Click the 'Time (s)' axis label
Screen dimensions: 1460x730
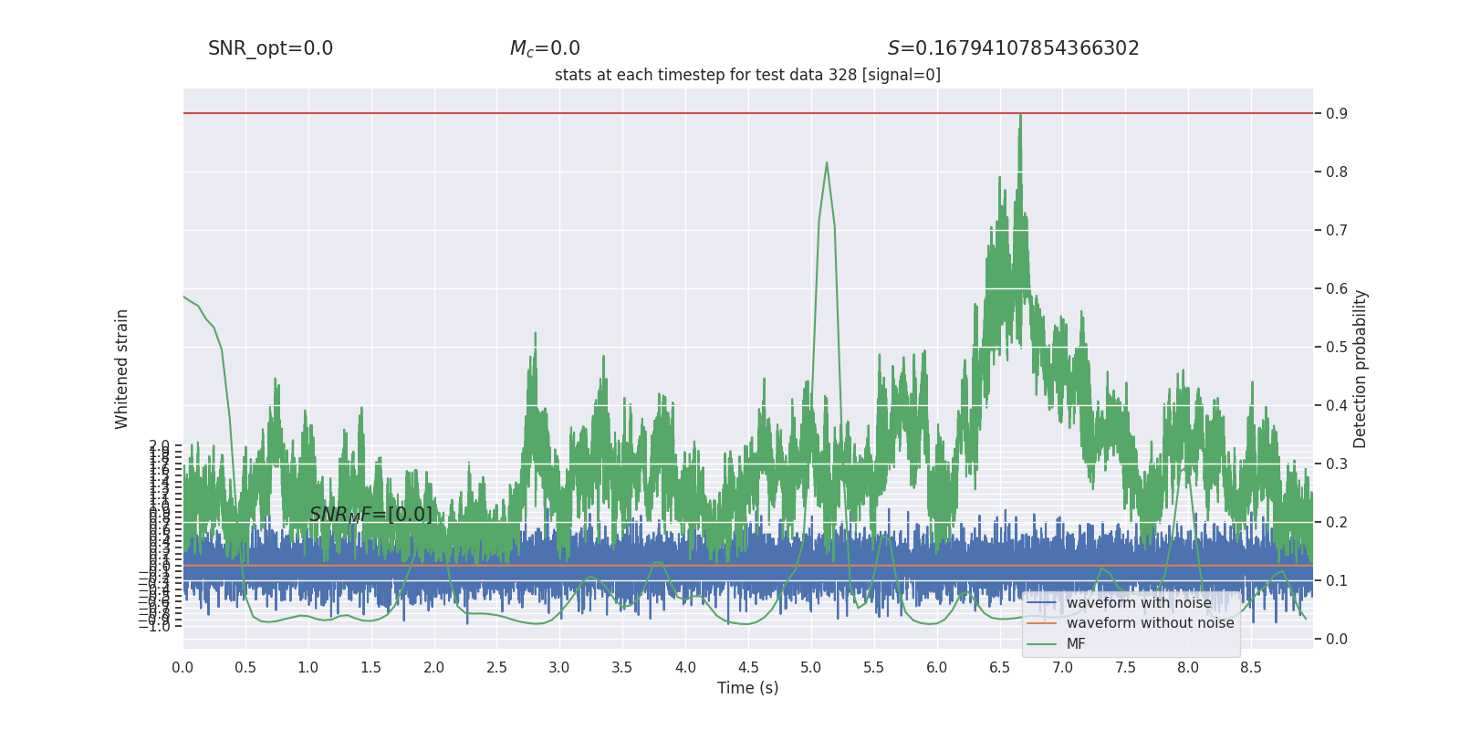[747, 688]
